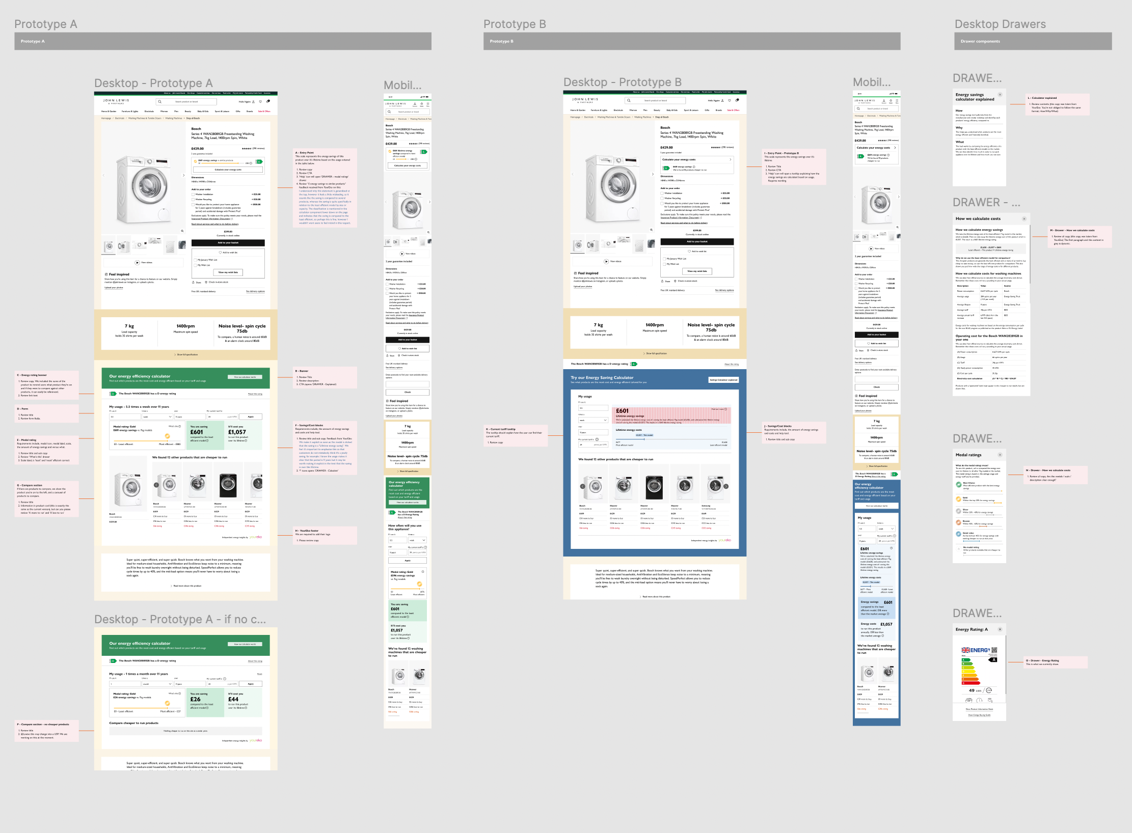Viewport: 1132px width, 833px height.
Task: Click wishlist heart icon in Prototype A header
Action: 260,101
